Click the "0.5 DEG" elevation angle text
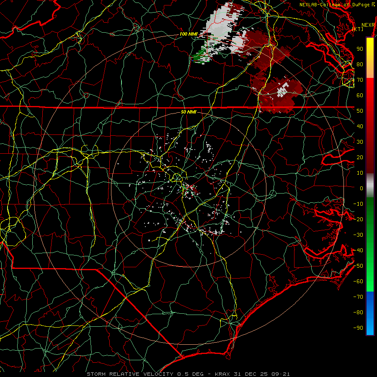Viewport: 377px width, 377px height. pyautogui.click(x=191, y=374)
